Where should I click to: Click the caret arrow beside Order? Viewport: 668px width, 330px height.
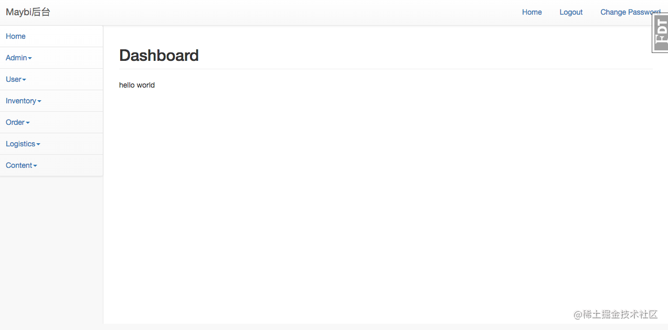(28, 123)
